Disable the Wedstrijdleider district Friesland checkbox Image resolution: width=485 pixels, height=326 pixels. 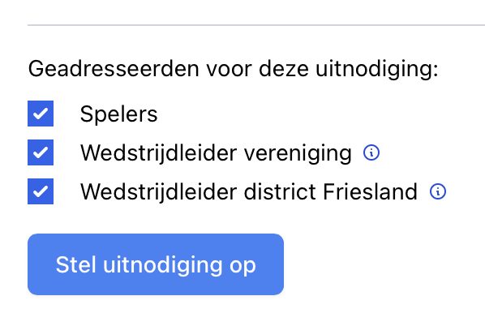pos(41,191)
